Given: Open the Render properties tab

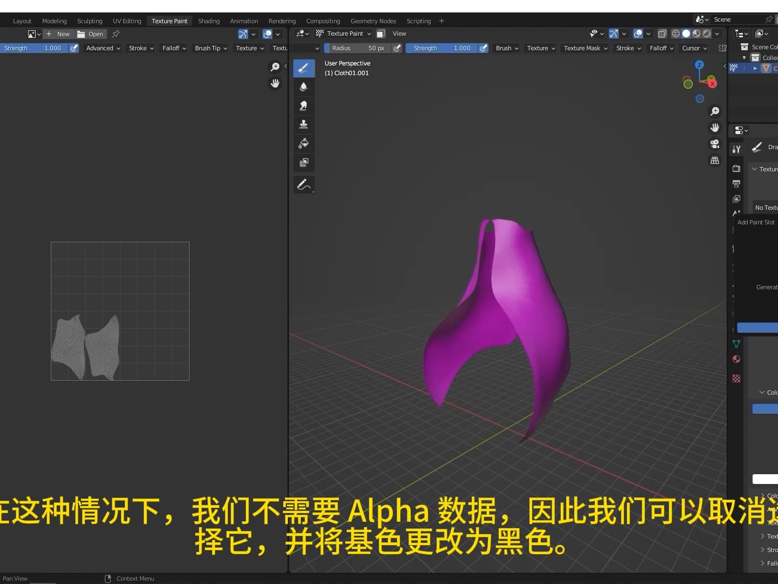Looking at the screenshot, I should (x=736, y=169).
